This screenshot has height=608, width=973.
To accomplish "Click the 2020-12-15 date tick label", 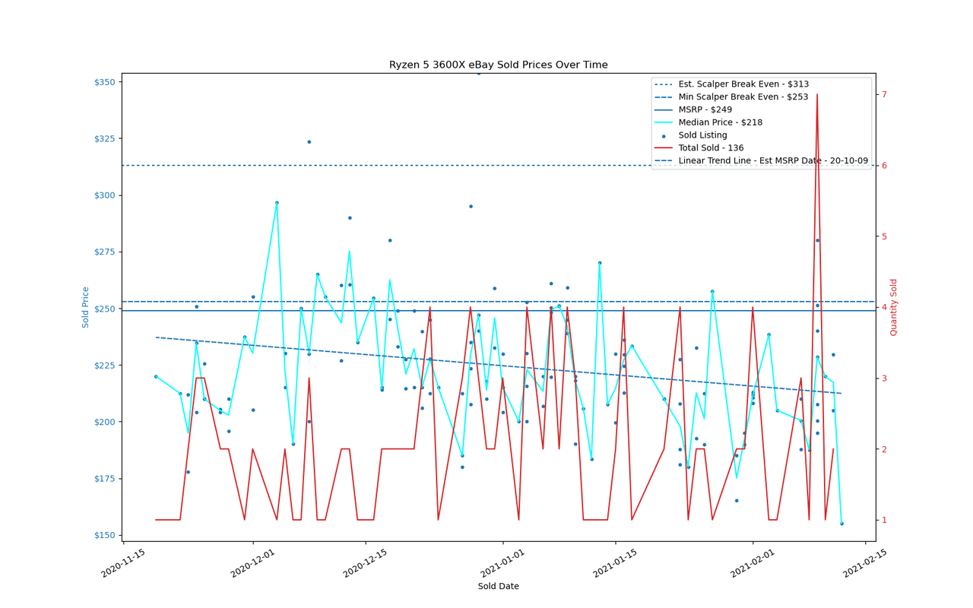I will tap(366, 562).
